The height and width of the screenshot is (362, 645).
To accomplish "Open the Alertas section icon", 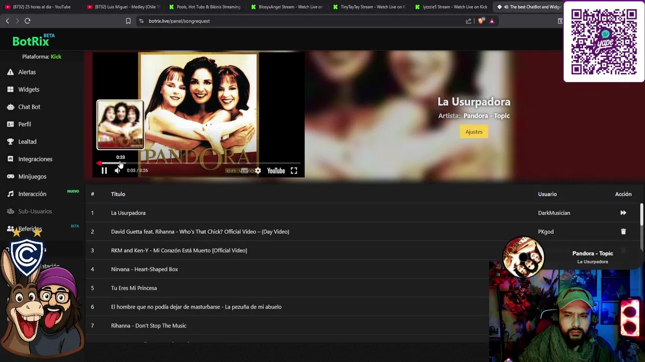I will 10,72.
